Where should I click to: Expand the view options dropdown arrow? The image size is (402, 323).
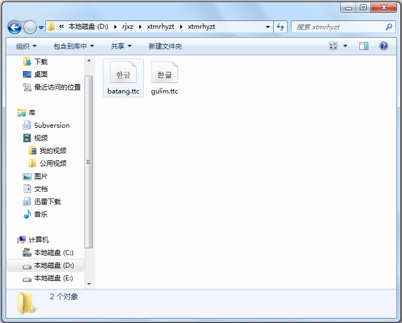coord(346,46)
